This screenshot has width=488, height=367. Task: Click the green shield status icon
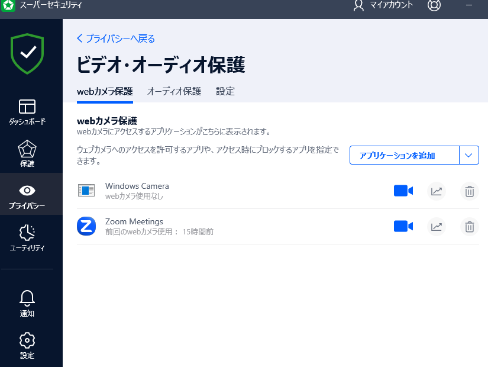(x=27, y=53)
